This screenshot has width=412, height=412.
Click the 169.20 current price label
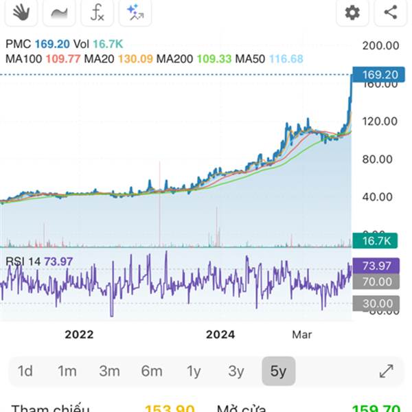[376, 74]
